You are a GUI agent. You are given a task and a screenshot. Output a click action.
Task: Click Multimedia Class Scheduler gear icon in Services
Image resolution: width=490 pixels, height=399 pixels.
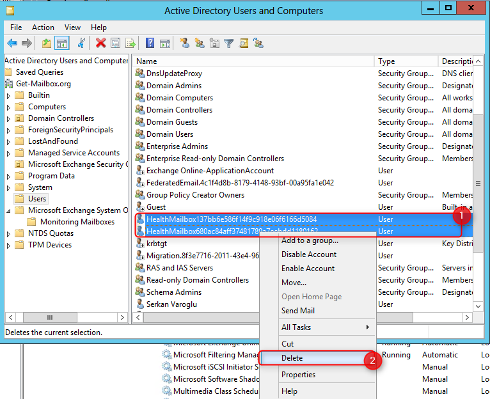point(167,391)
